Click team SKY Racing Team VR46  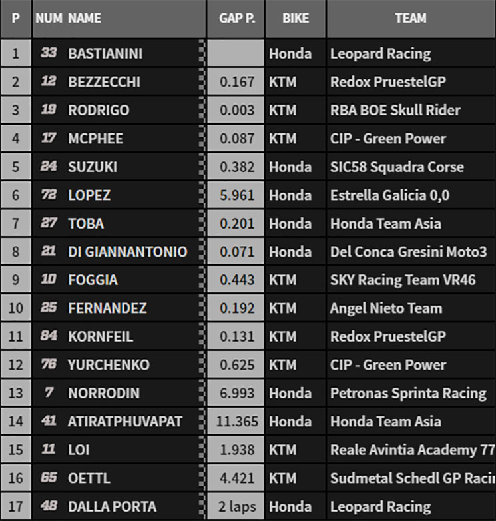(x=403, y=280)
